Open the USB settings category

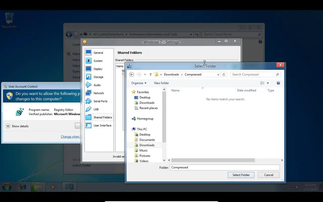click(99, 109)
